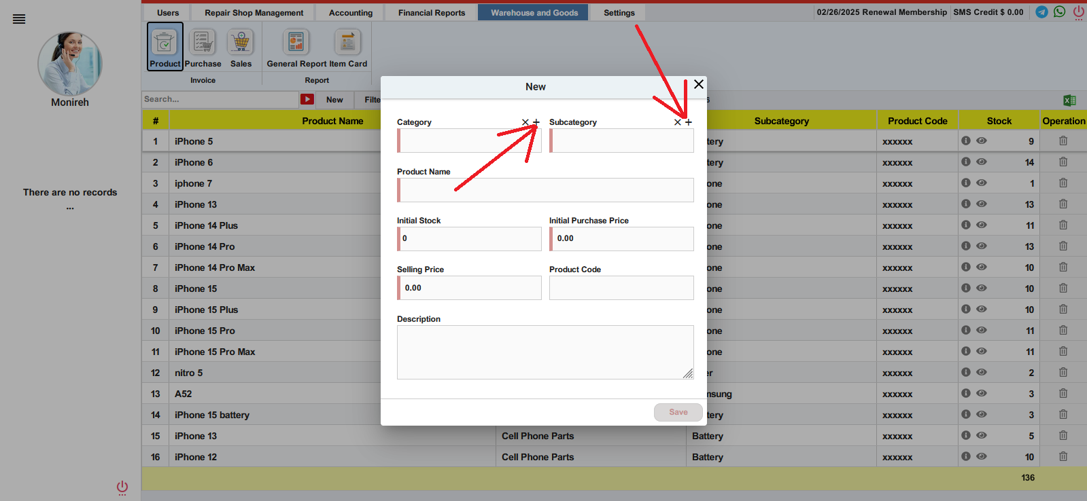Click eye icon in iPhone 14 Pro row
Viewport: 1087px width, 501px height.
click(982, 246)
